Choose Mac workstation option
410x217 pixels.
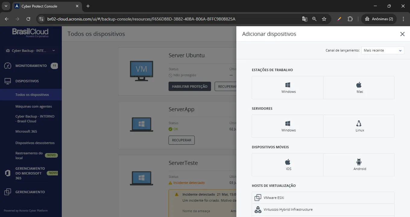click(359, 87)
